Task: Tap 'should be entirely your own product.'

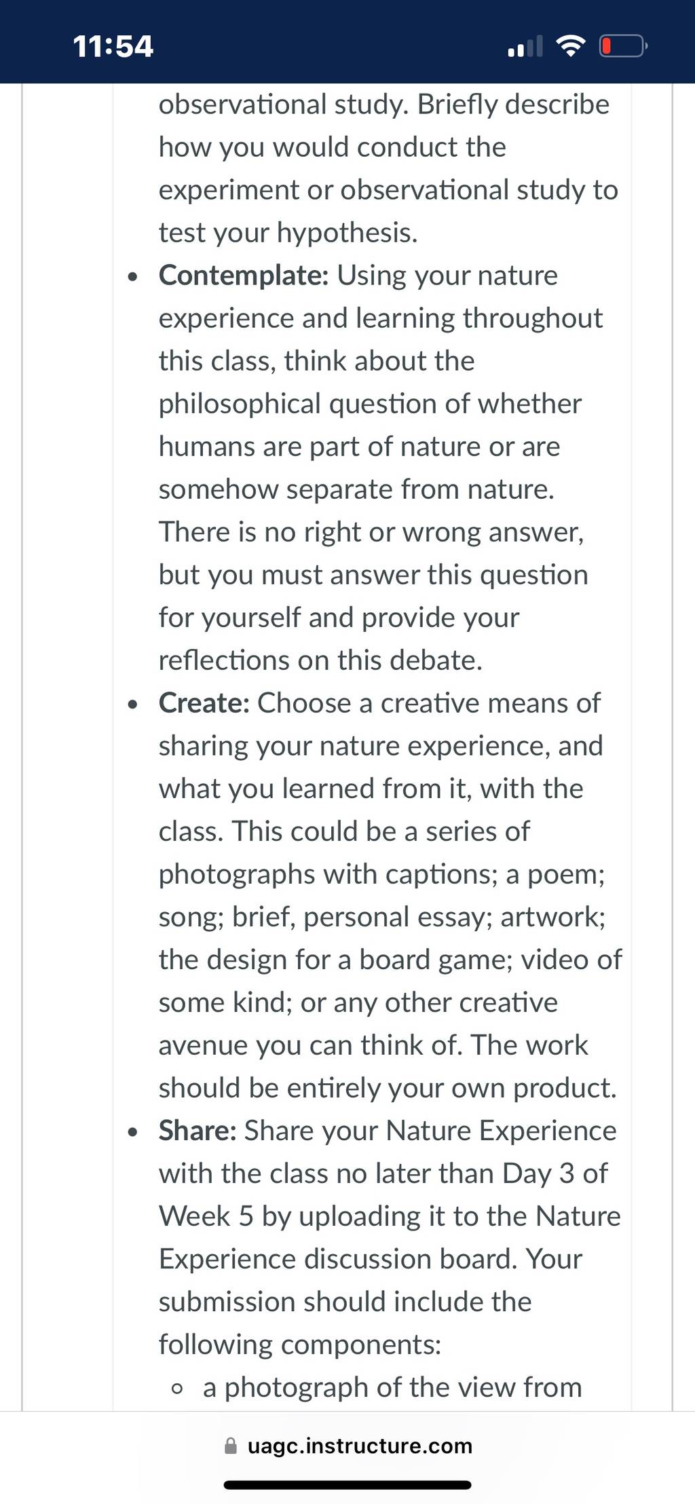Action: [388, 1087]
